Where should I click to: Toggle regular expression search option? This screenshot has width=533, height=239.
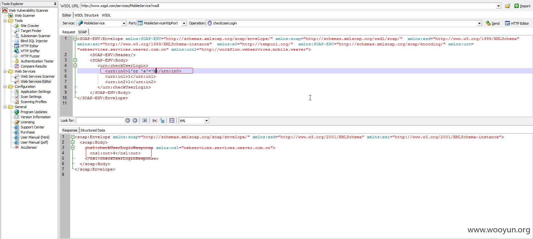pyautogui.click(x=155, y=120)
